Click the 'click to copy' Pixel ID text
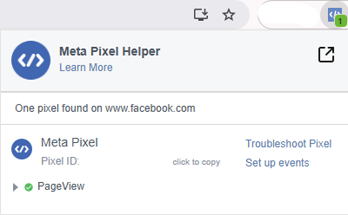348x215 pixels. 197,162
